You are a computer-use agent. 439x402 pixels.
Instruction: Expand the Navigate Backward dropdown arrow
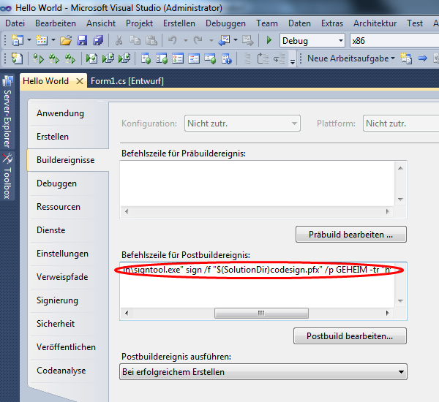[x=236, y=40]
